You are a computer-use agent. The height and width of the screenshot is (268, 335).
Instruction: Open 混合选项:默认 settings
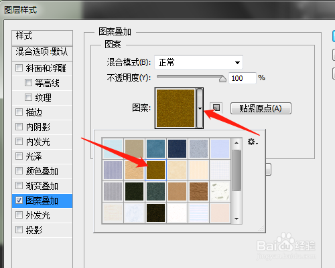tap(42, 53)
